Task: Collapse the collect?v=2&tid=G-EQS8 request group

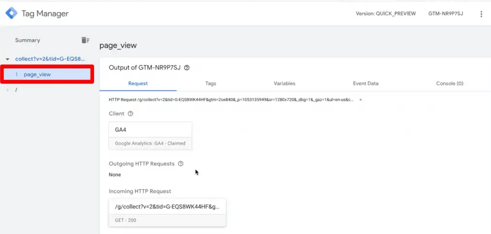Action: (x=8, y=59)
